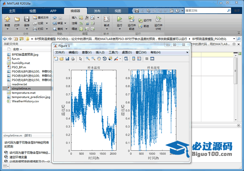Click the 打印 (Print) icon in ribbon
Screen dimensions: 244x171
(35, 29)
